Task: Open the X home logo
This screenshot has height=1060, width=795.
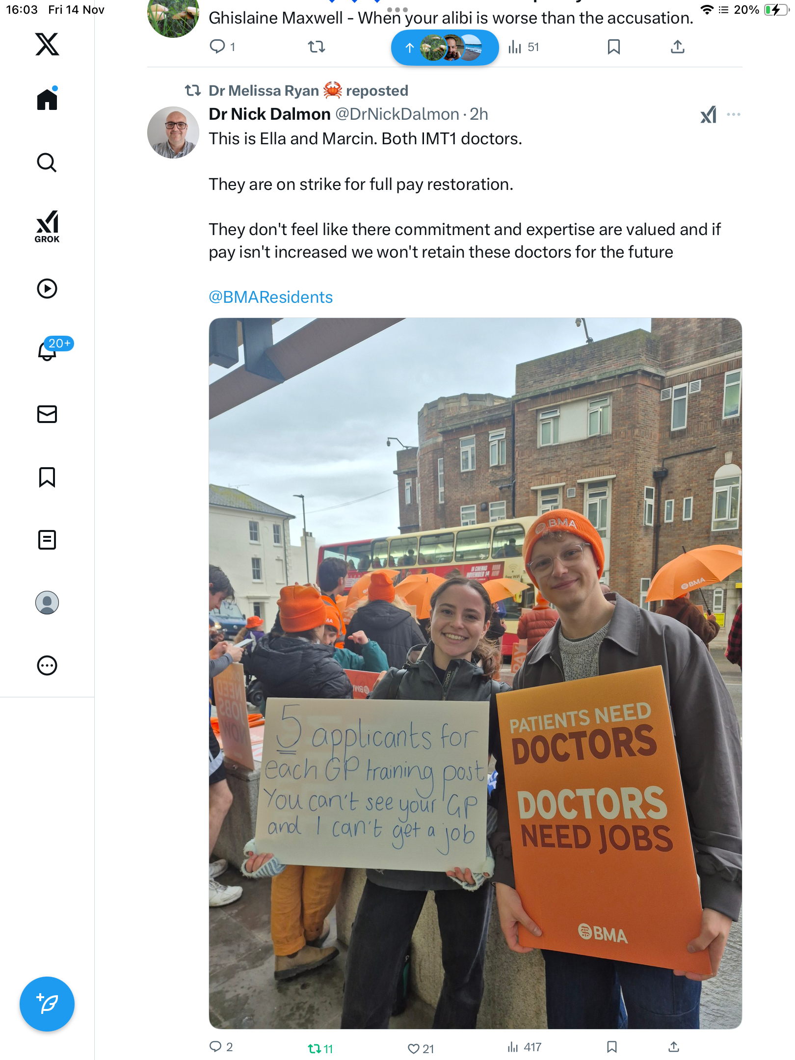Action: pos(47,44)
